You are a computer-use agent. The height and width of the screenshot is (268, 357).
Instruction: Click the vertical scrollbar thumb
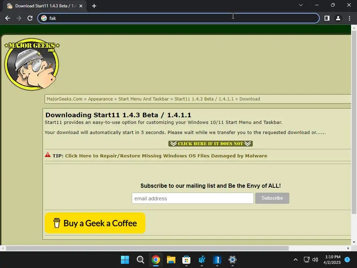[x=354, y=122]
